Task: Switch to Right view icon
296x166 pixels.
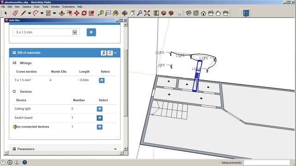Action: [x=211, y=13]
